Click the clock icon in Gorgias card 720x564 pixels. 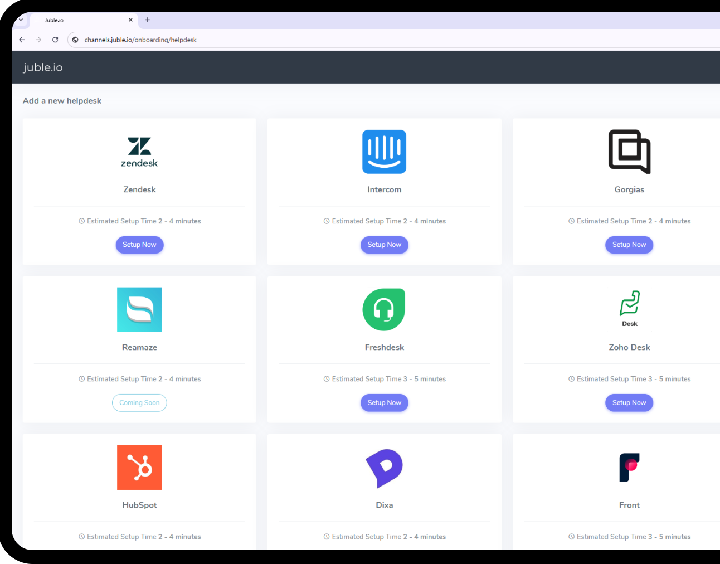tap(572, 221)
